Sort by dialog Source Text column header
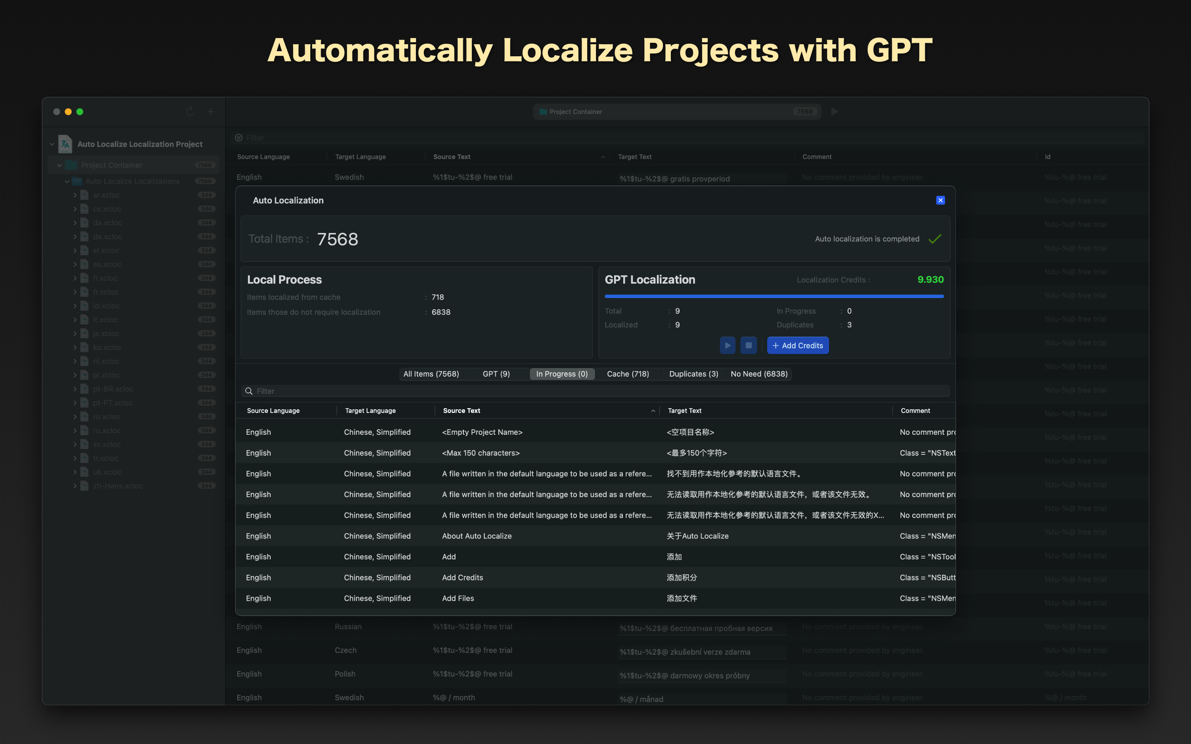Image resolution: width=1191 pixels, height=744 pixels. click(x=547, y=411)
